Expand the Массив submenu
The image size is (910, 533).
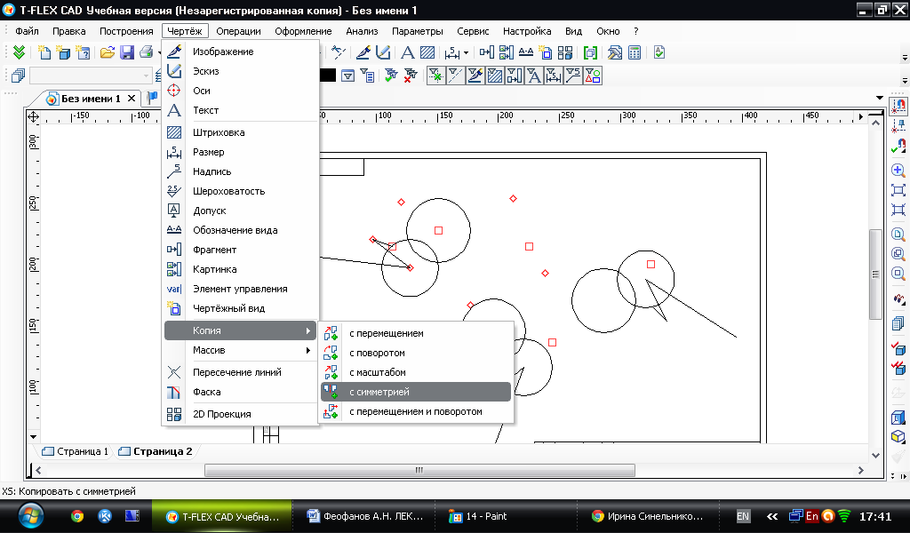point(241,350)
